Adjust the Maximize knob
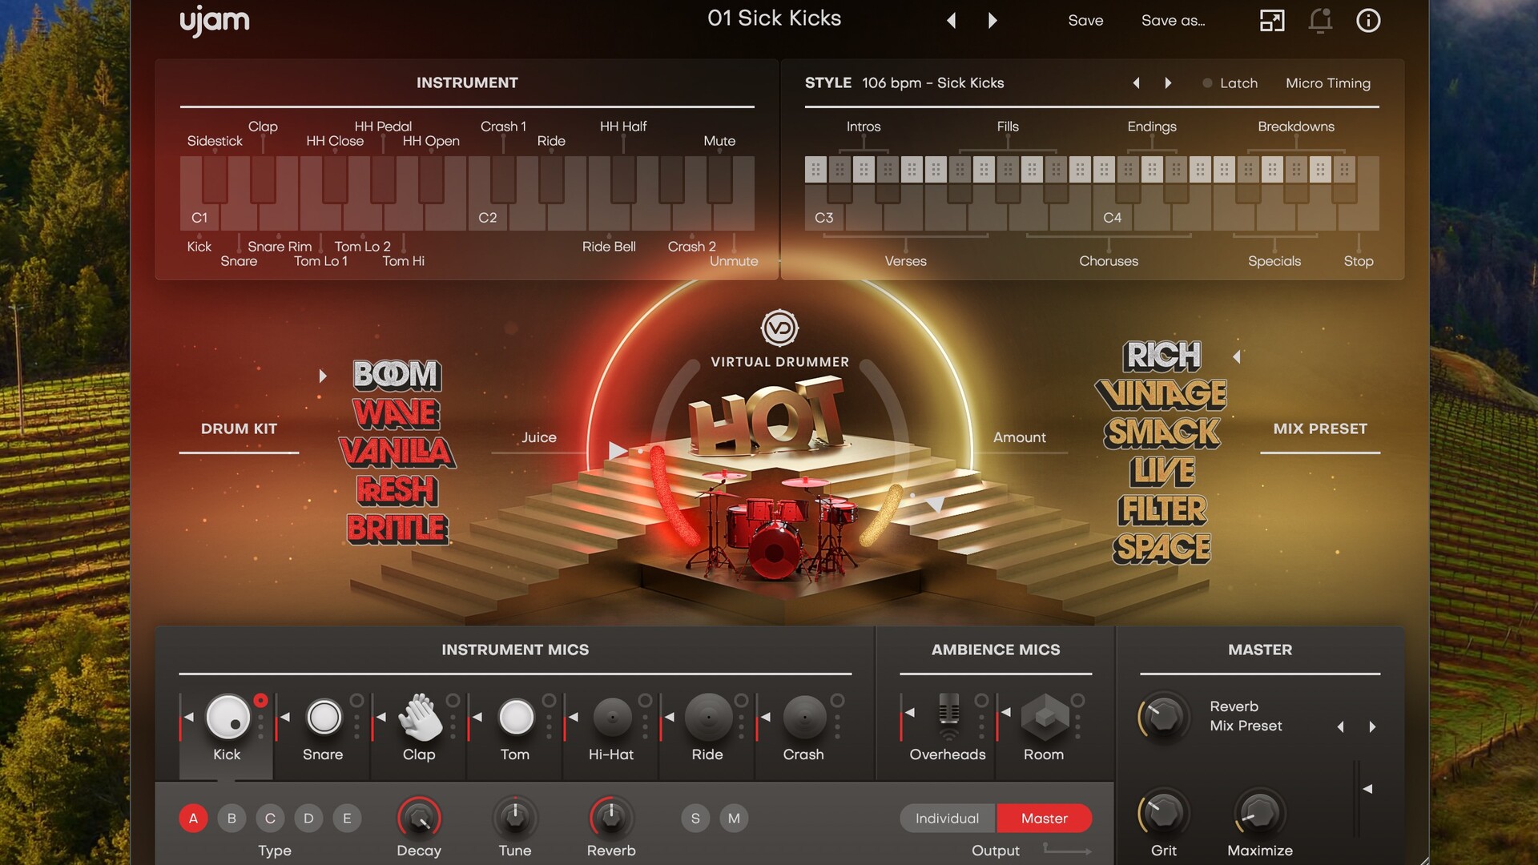1538x865 pixels. coord(1259,814)
